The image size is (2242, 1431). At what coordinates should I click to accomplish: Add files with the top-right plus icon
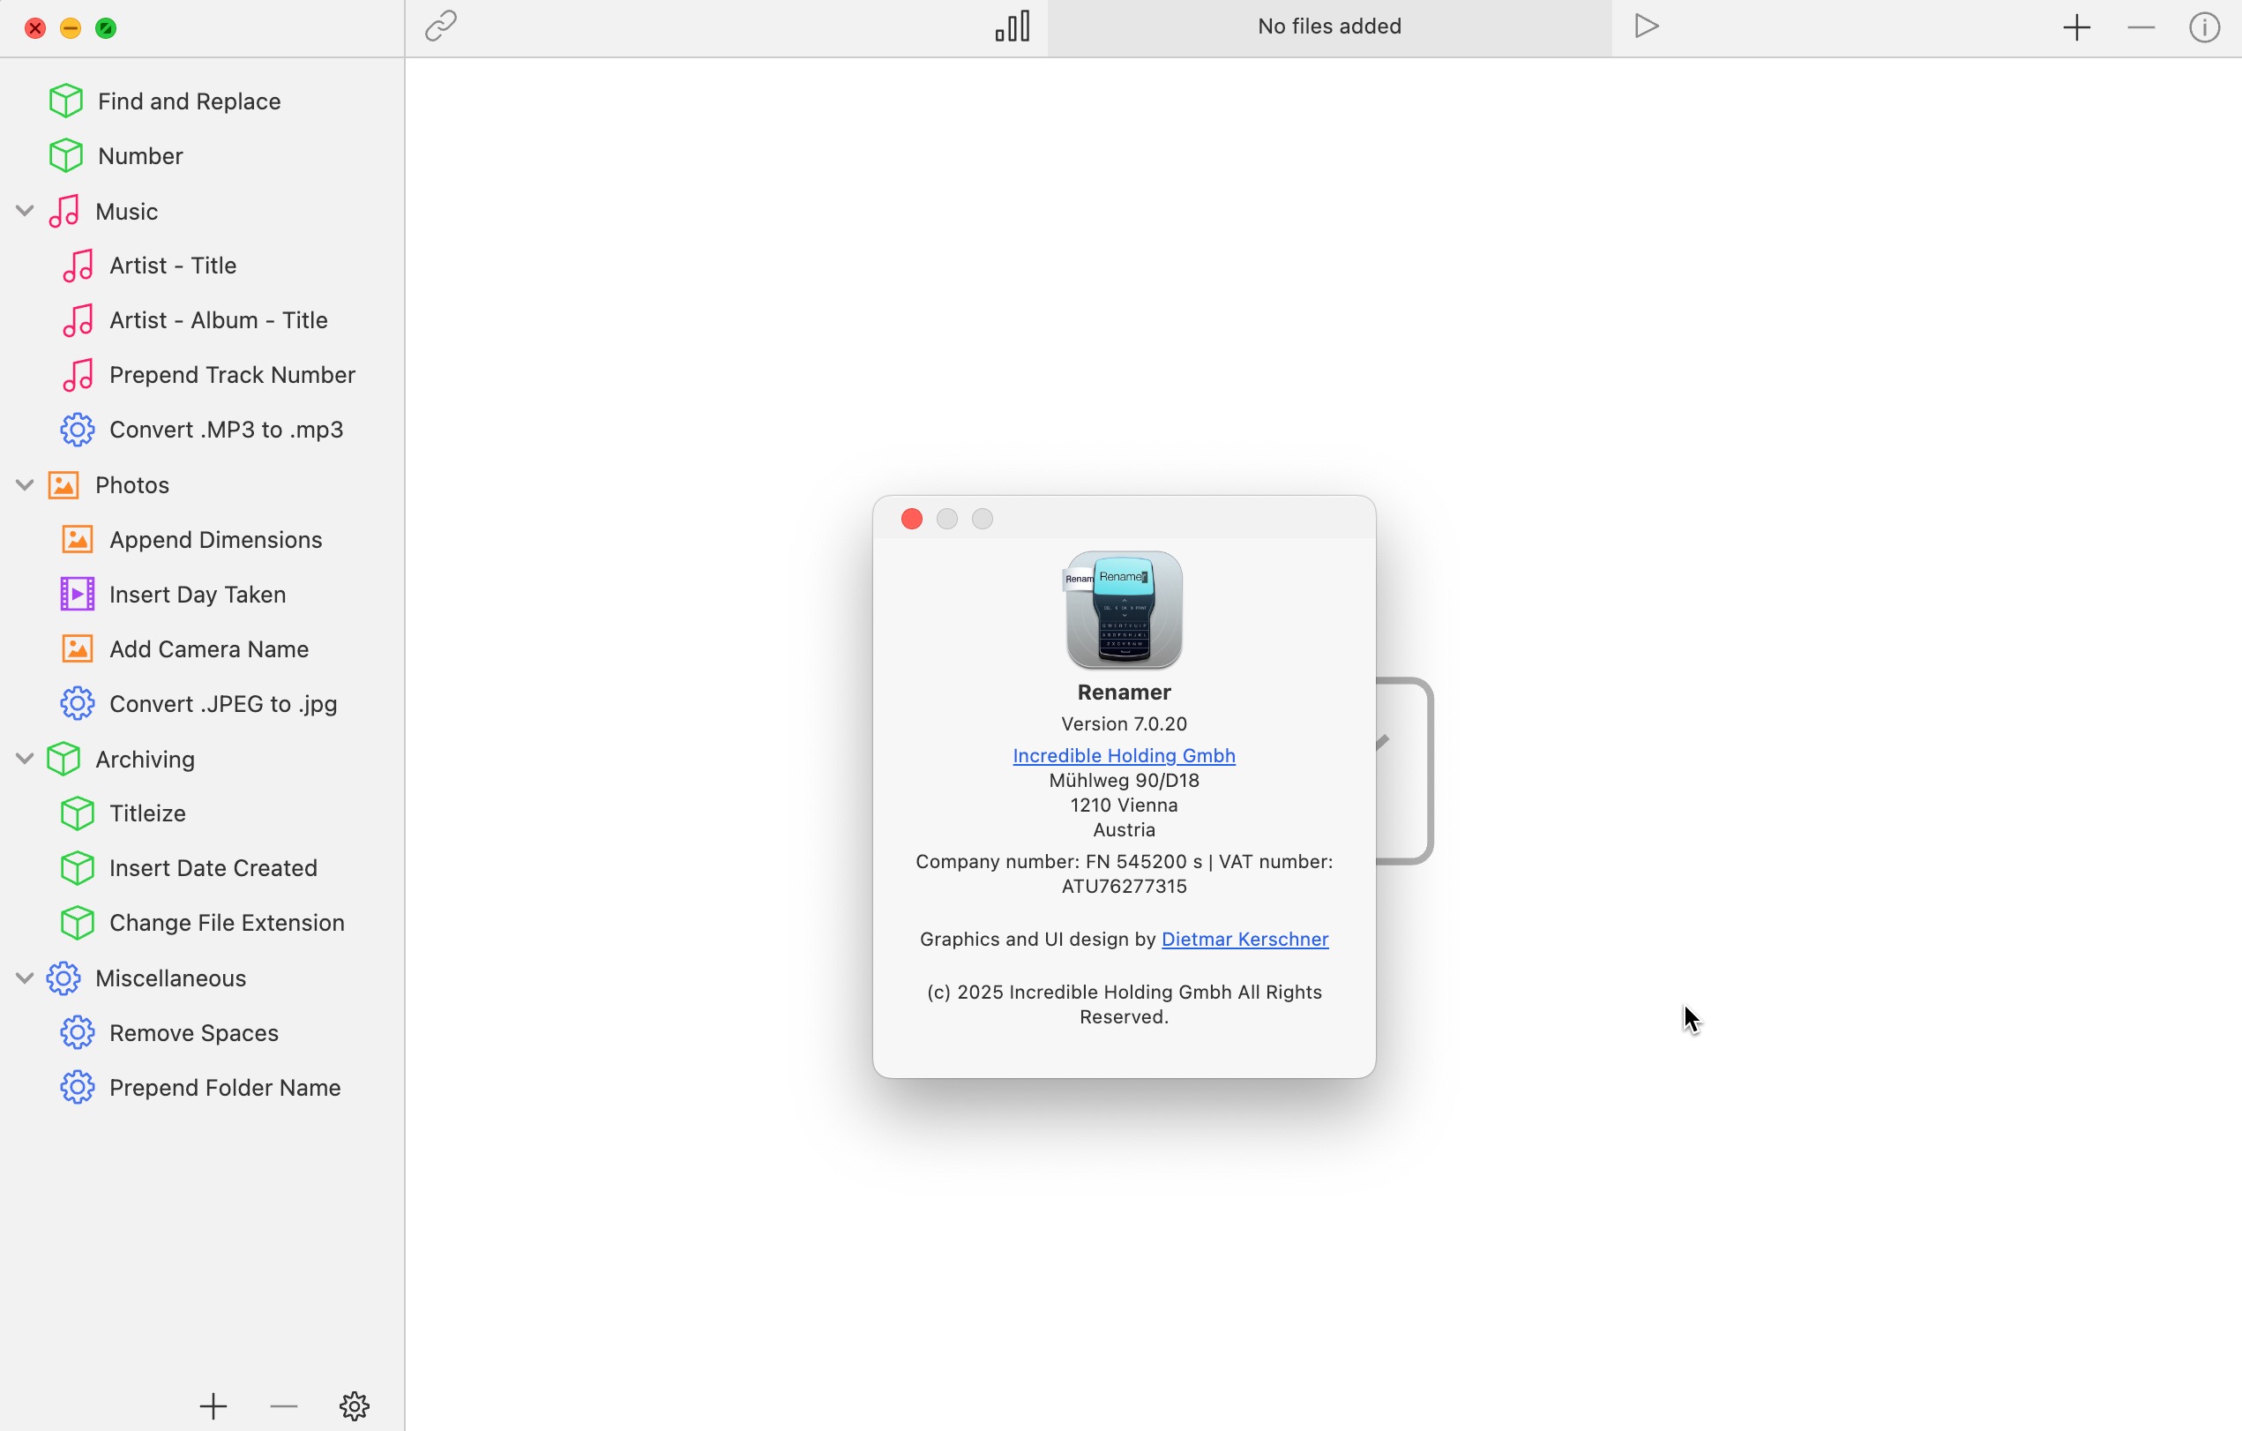click(x=2076, y=27)
